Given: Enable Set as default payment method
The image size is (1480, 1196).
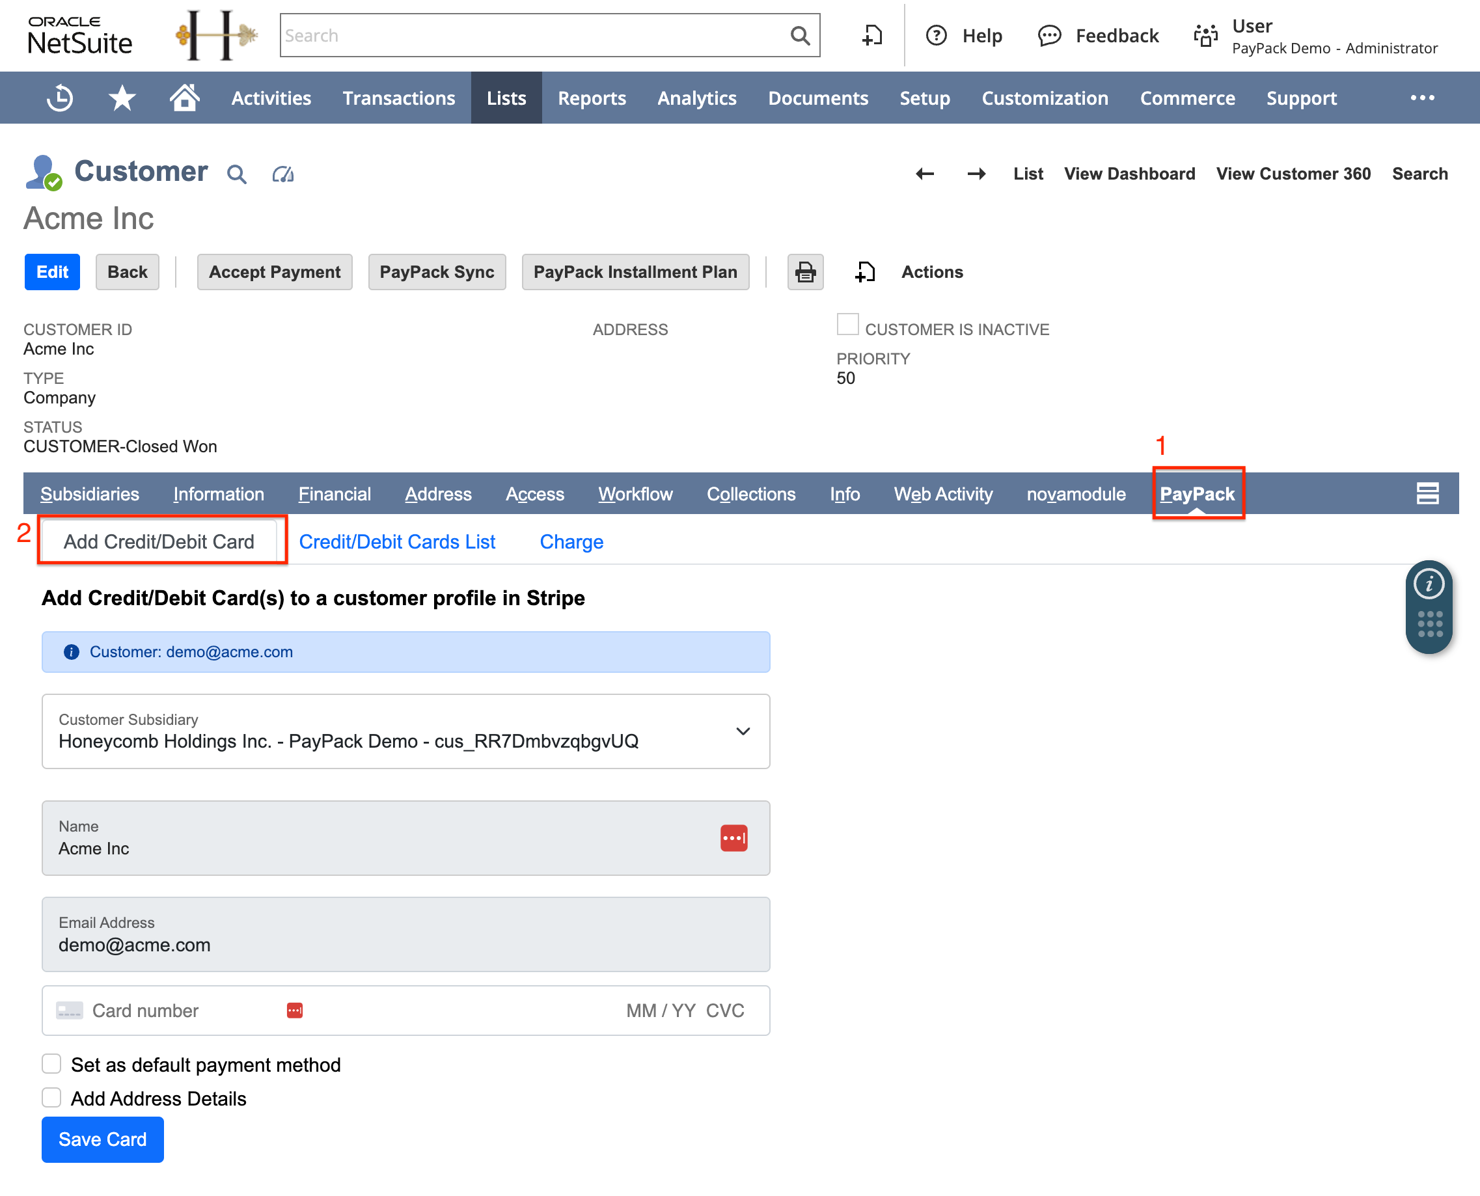Looking at the screenshot, I should [x=51, y=1064].
